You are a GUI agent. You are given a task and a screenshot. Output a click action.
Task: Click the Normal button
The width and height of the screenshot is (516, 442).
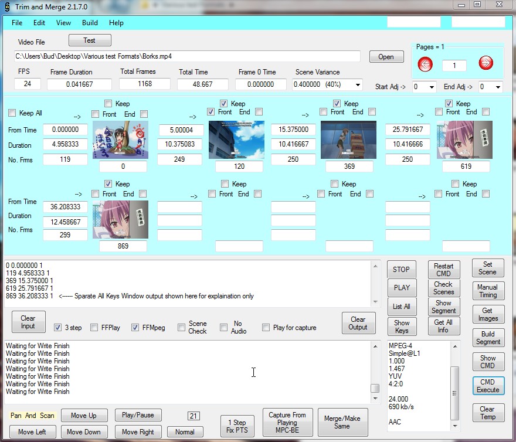pos(185,432)
